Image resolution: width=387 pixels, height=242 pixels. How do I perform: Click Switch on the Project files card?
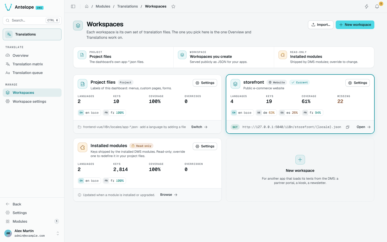coord(199,127)
